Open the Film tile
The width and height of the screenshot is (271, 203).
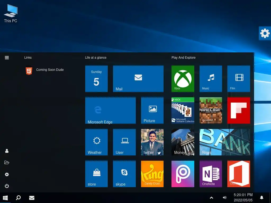(x=238, y=79)
